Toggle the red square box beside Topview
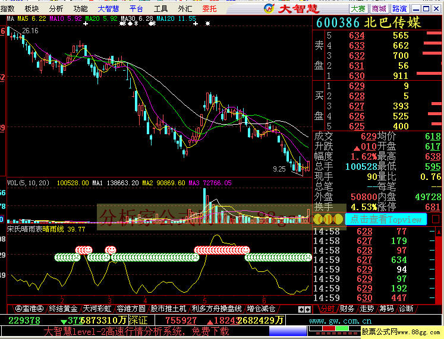This screenshot has height=339, width=444. [436, 219]
